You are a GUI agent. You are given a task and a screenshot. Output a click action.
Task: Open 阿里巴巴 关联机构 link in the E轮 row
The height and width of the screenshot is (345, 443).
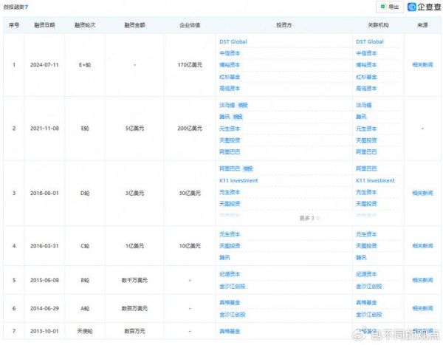[x=366, y=151]
